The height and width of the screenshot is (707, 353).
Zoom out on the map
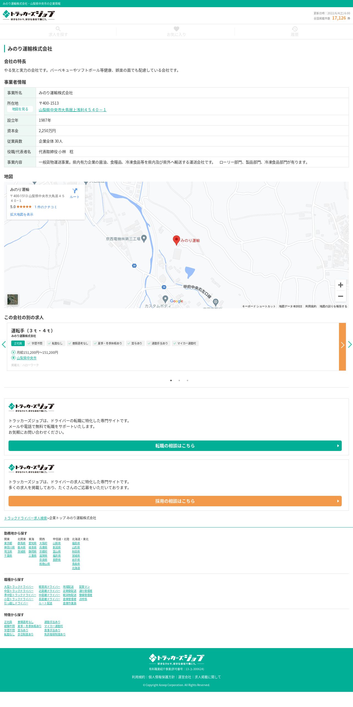pyautogui.click(x=340, y=296)
